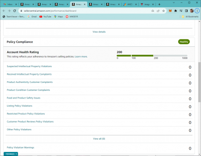Open the MW301R bookmark
The height and width of the screenshot is (156, 201).
tap(72, 16)
